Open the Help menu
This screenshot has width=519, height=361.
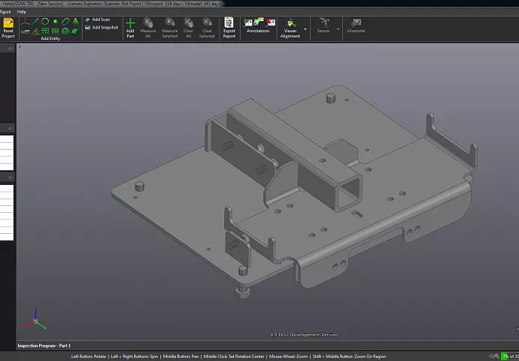(x=22, y=12)
